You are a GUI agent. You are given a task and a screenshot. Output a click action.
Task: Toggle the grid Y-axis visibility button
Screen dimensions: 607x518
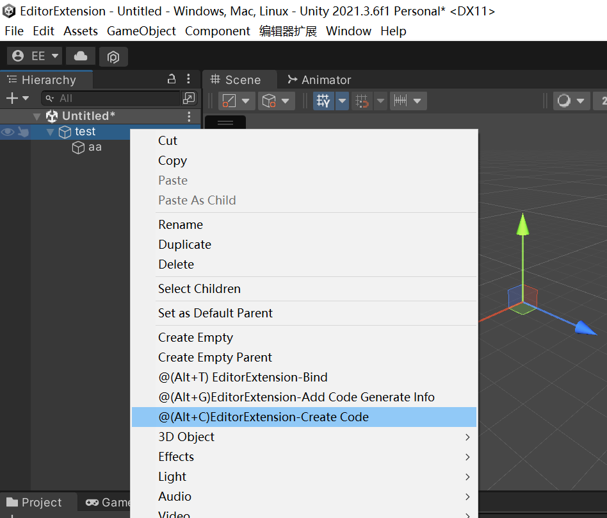[323, 101]
